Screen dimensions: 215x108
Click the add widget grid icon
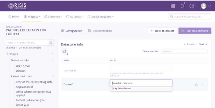64,51
